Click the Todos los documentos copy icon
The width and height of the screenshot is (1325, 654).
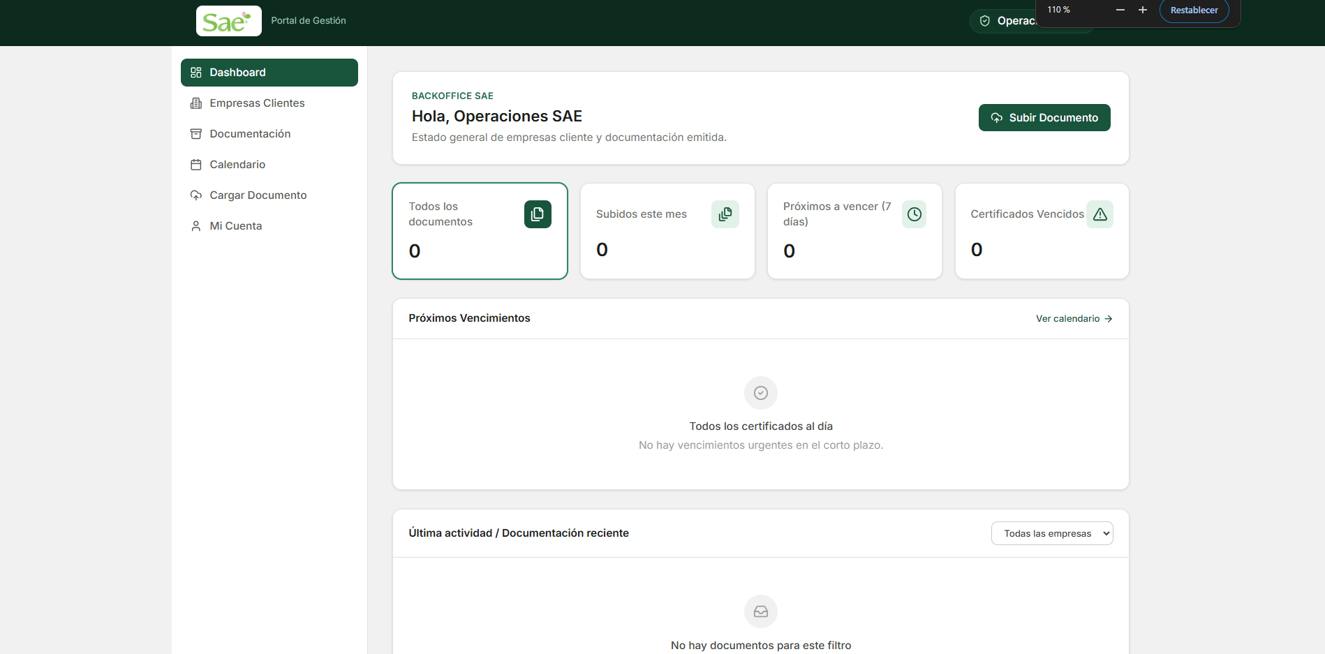(x=538, y=214)
